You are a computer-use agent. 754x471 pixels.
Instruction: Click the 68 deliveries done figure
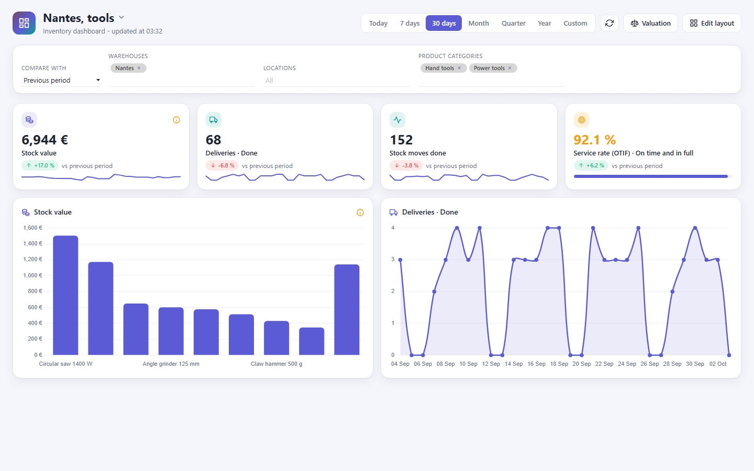pyautogui.click(x=214, y=140)
